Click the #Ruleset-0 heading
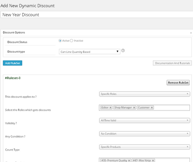Viewport: 193px width, 162px height. coord(13,78)
